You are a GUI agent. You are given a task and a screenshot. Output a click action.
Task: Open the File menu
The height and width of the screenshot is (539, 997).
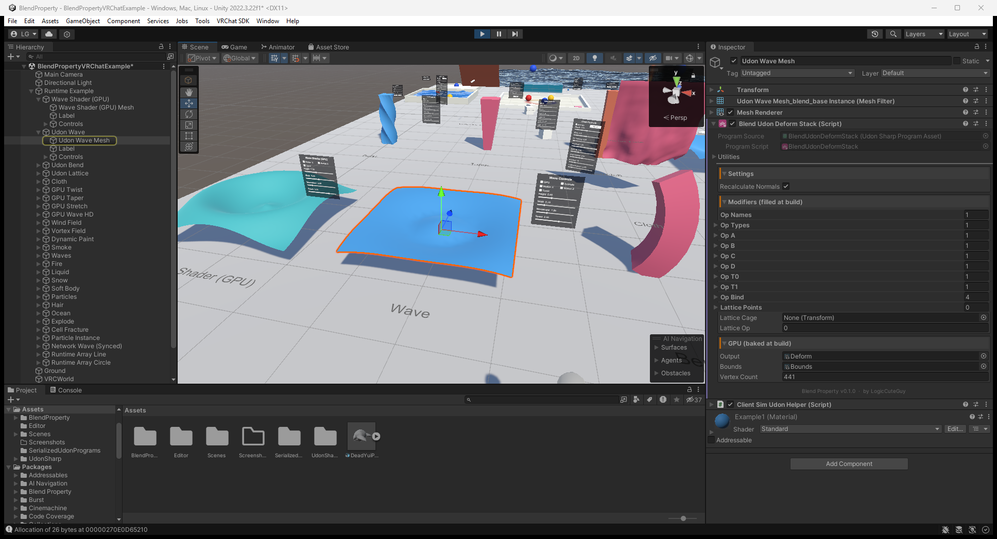[12, 21]
